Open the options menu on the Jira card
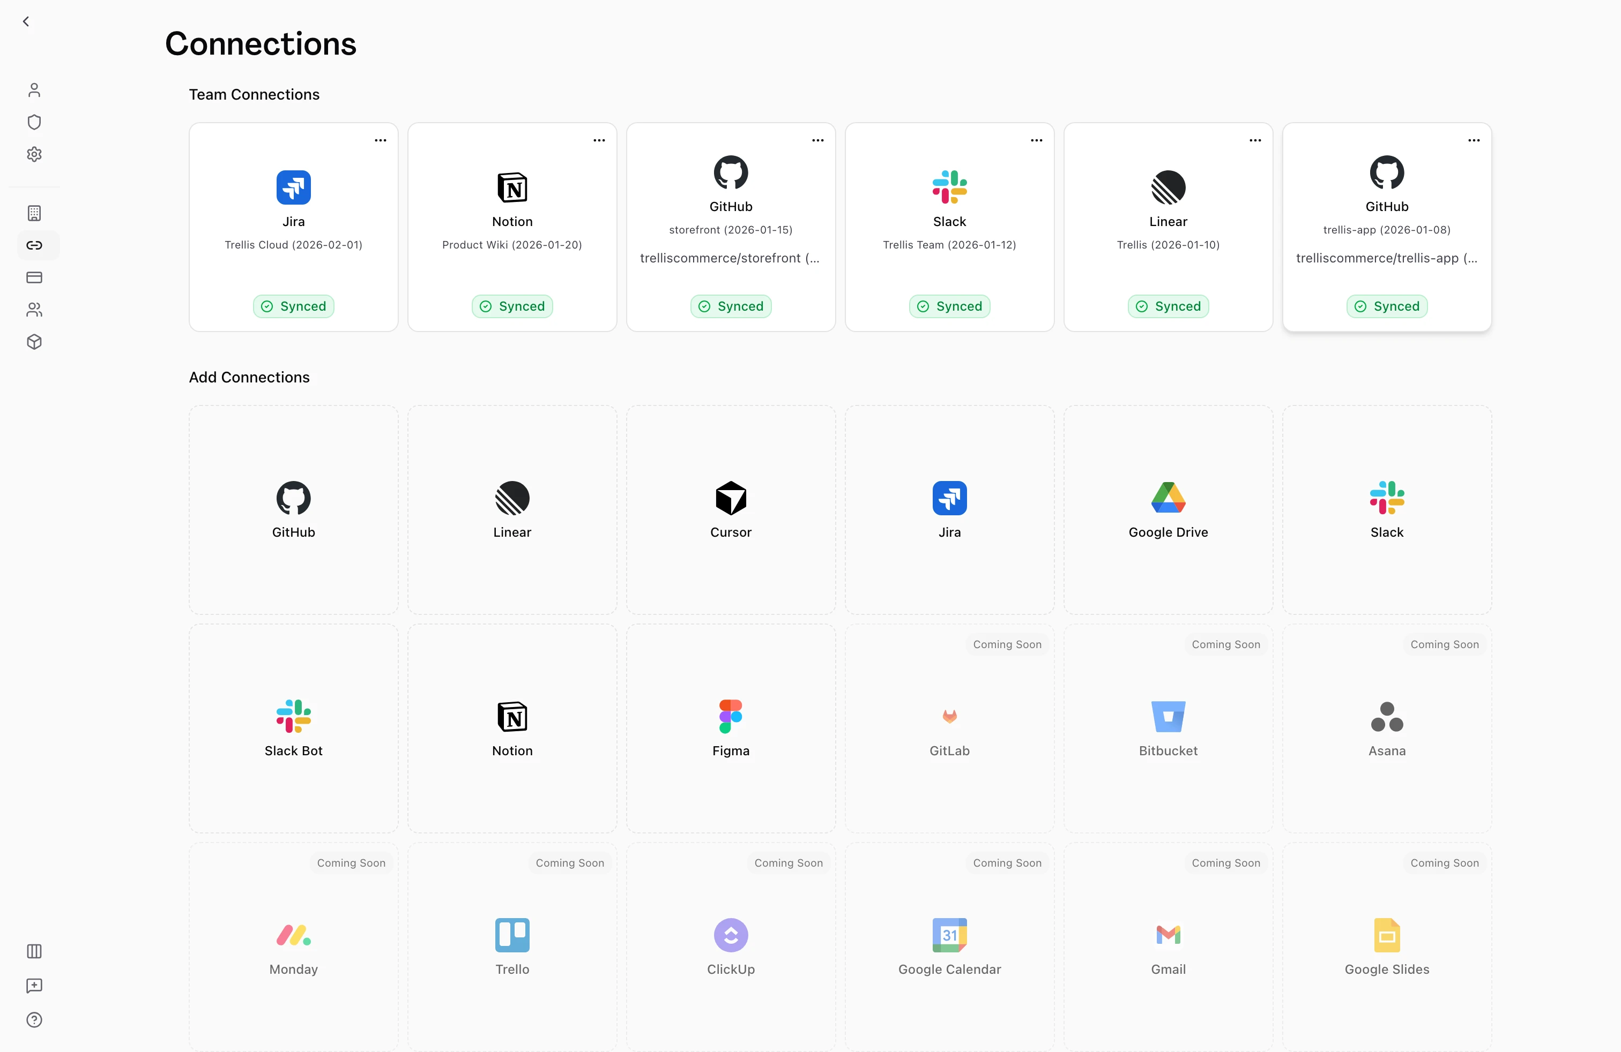Viewport: 1621px width, 1052px height. (x=380, y=140)
